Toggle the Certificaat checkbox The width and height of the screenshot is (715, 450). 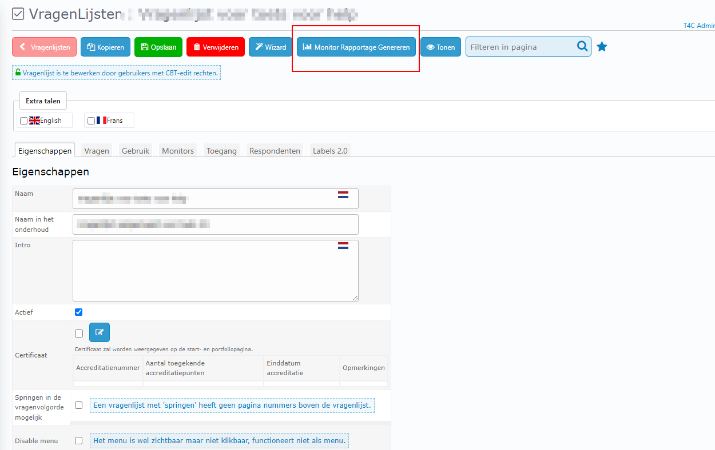pos(79,334)
